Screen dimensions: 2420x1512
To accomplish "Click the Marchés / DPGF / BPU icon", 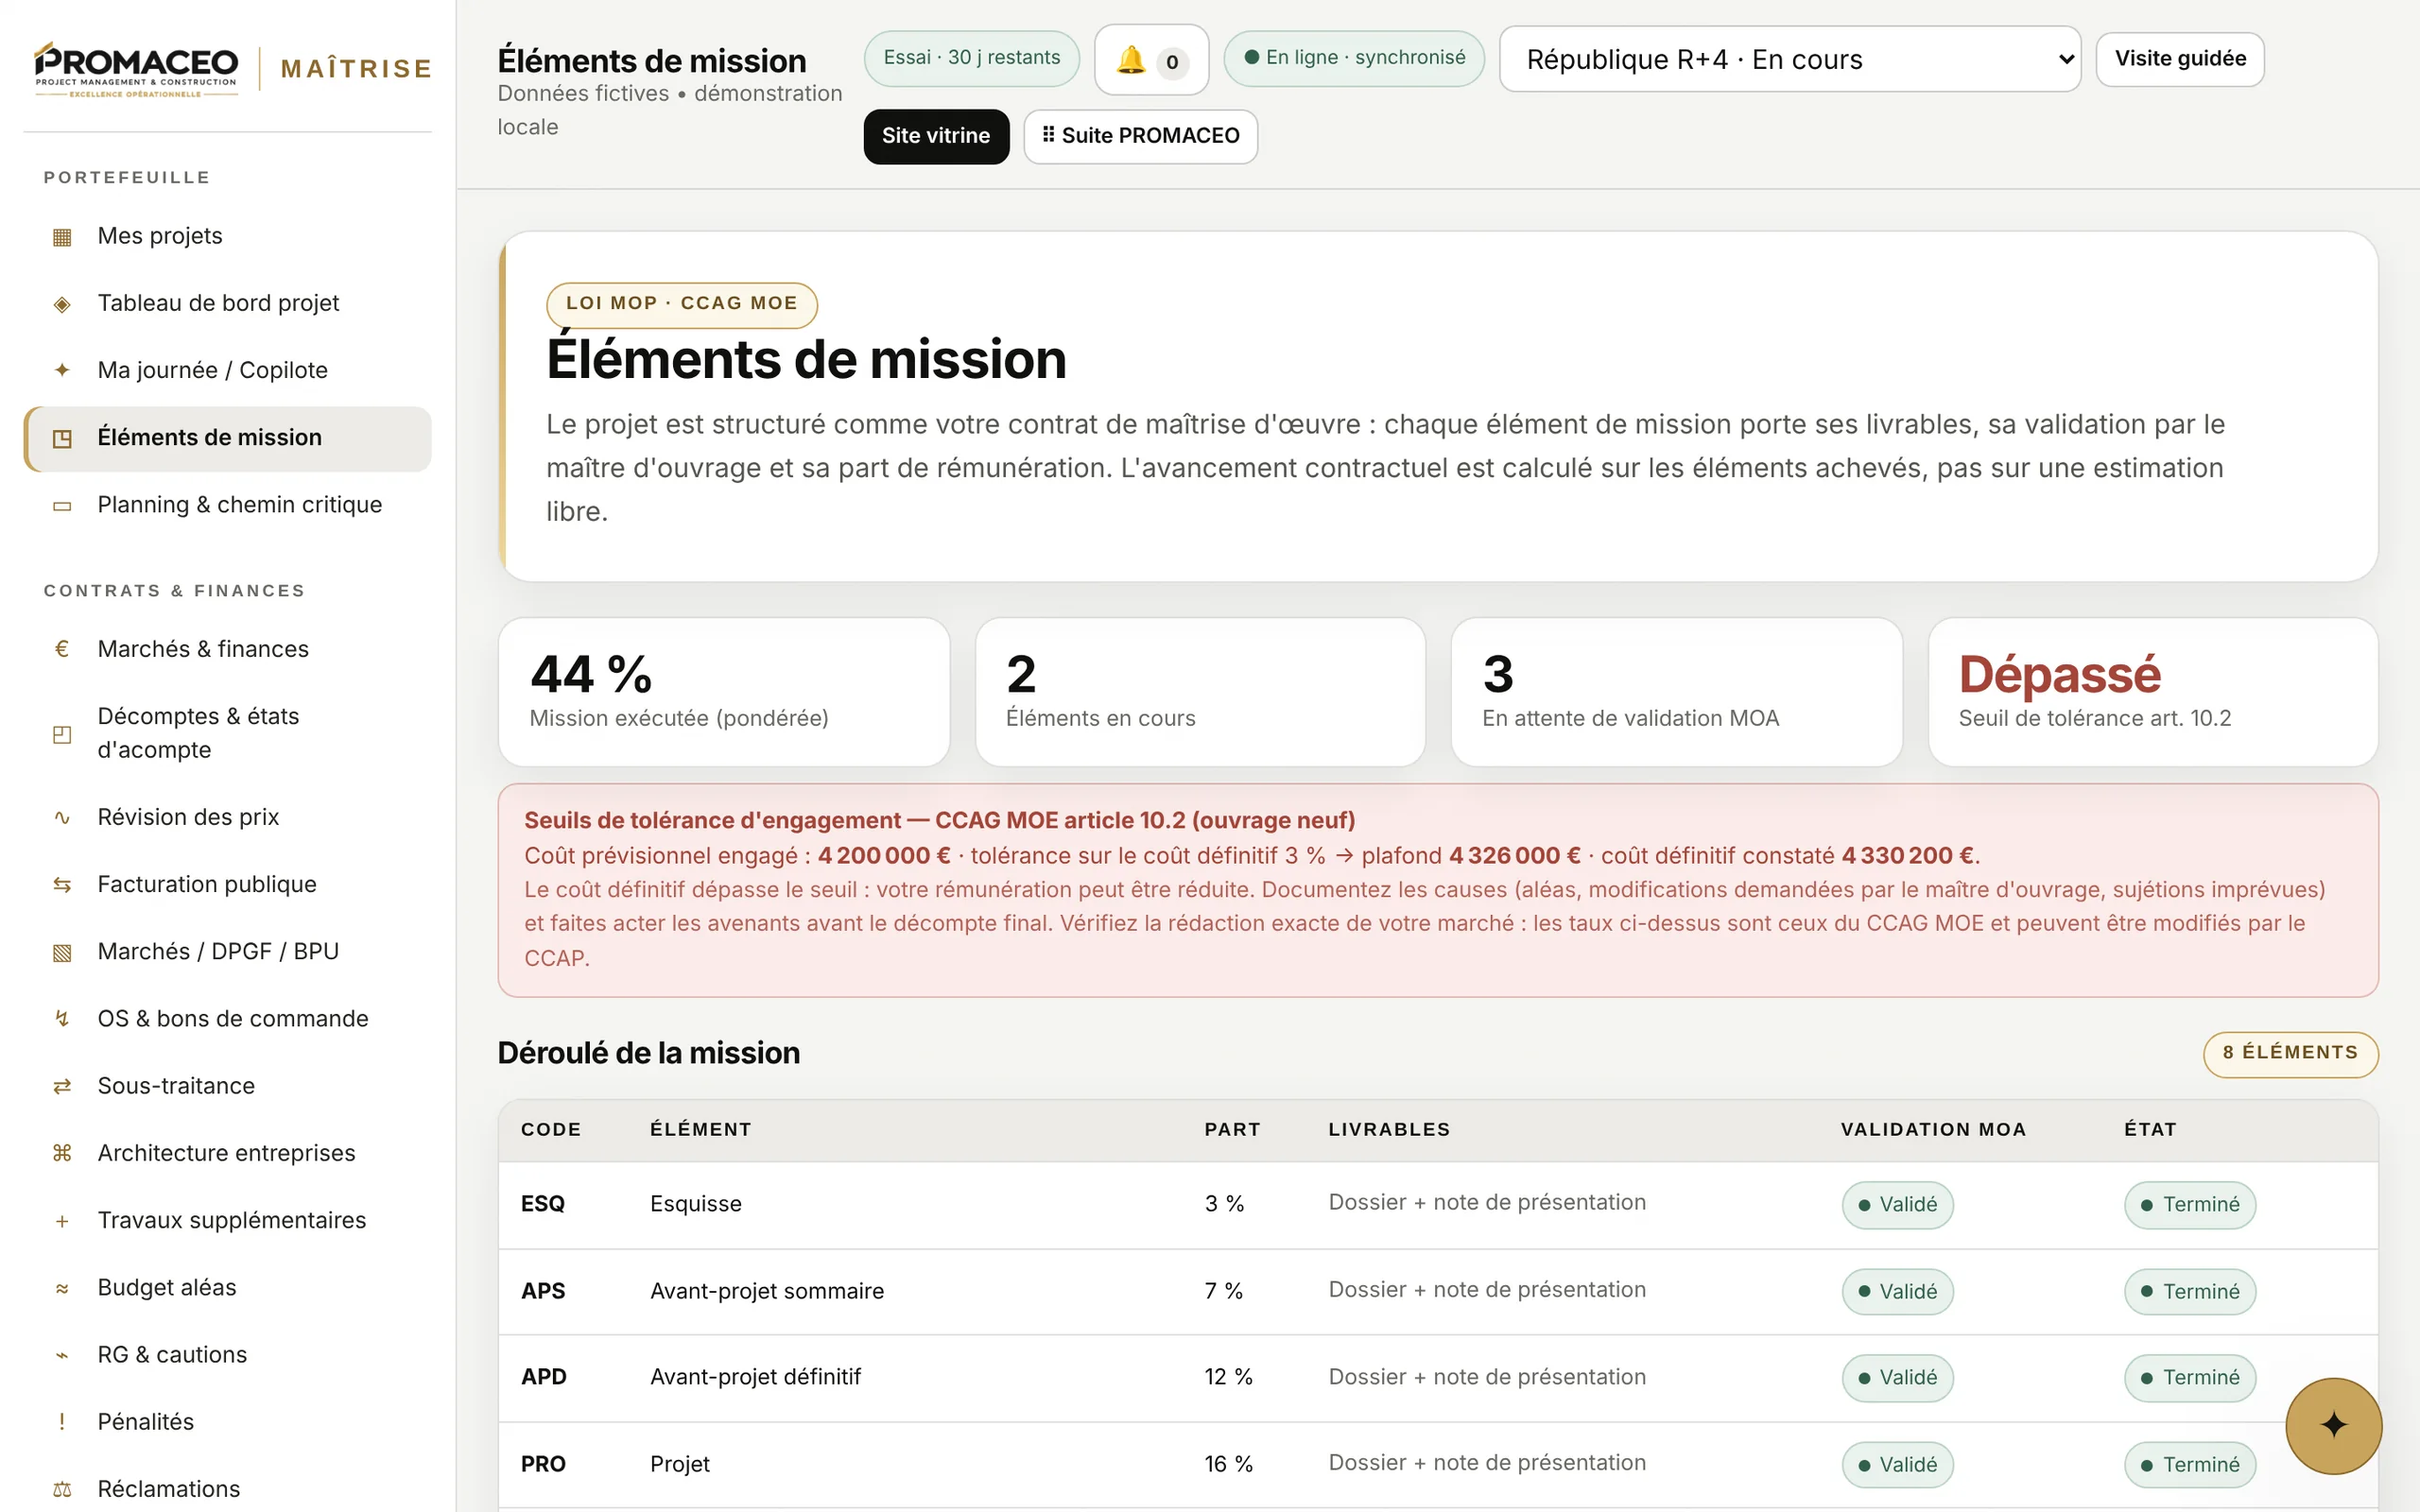I will (x=62, y=952).
